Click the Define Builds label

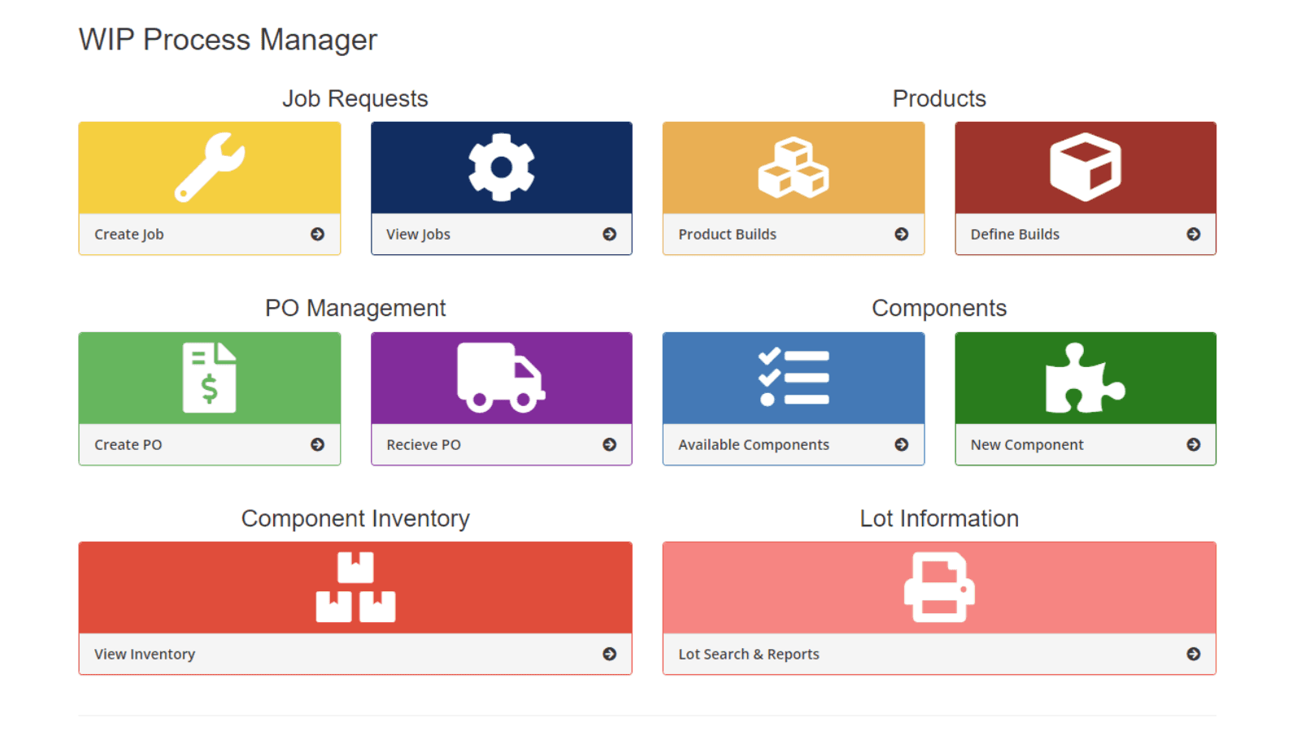point(1014,234)
